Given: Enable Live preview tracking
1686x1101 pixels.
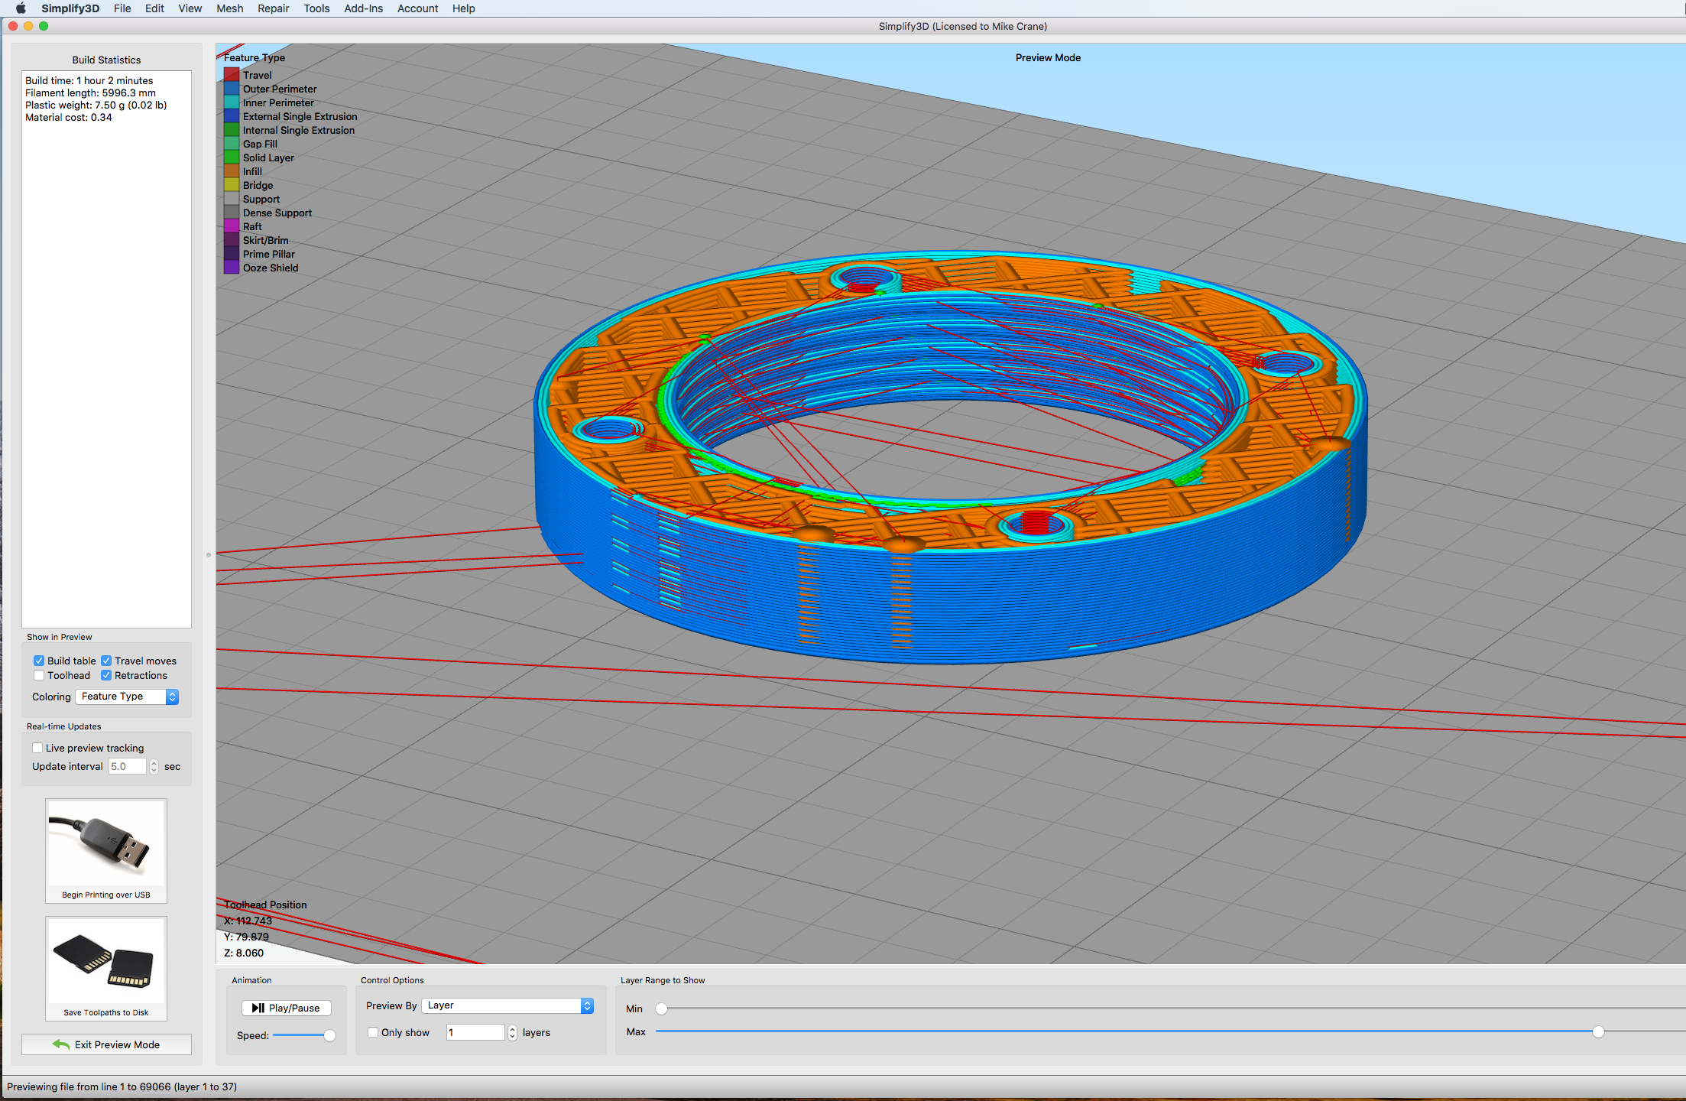Looking at the screenshot, I should (x=37, y=748).
